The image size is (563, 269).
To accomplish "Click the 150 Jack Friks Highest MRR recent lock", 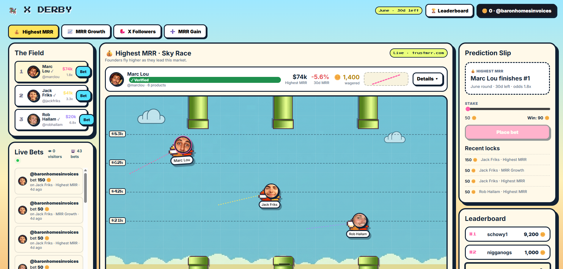I will pyautogui.click(x=507, y=160).
